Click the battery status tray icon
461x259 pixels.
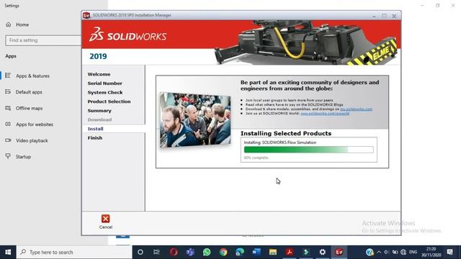[395, 252]
